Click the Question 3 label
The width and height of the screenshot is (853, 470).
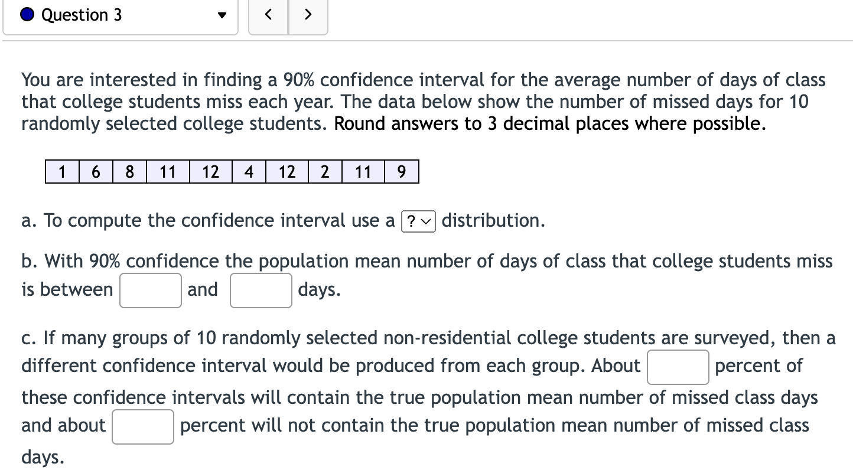[x=81, y=15]
